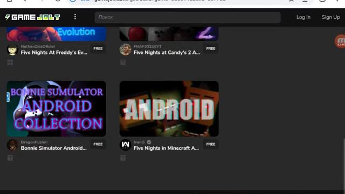Screen dimensions: 345x194
Task: Click the browser address bar URL
Action: click(160, 1)
